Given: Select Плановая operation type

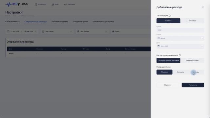Looking at the screenshot, I should coord(192,21).
